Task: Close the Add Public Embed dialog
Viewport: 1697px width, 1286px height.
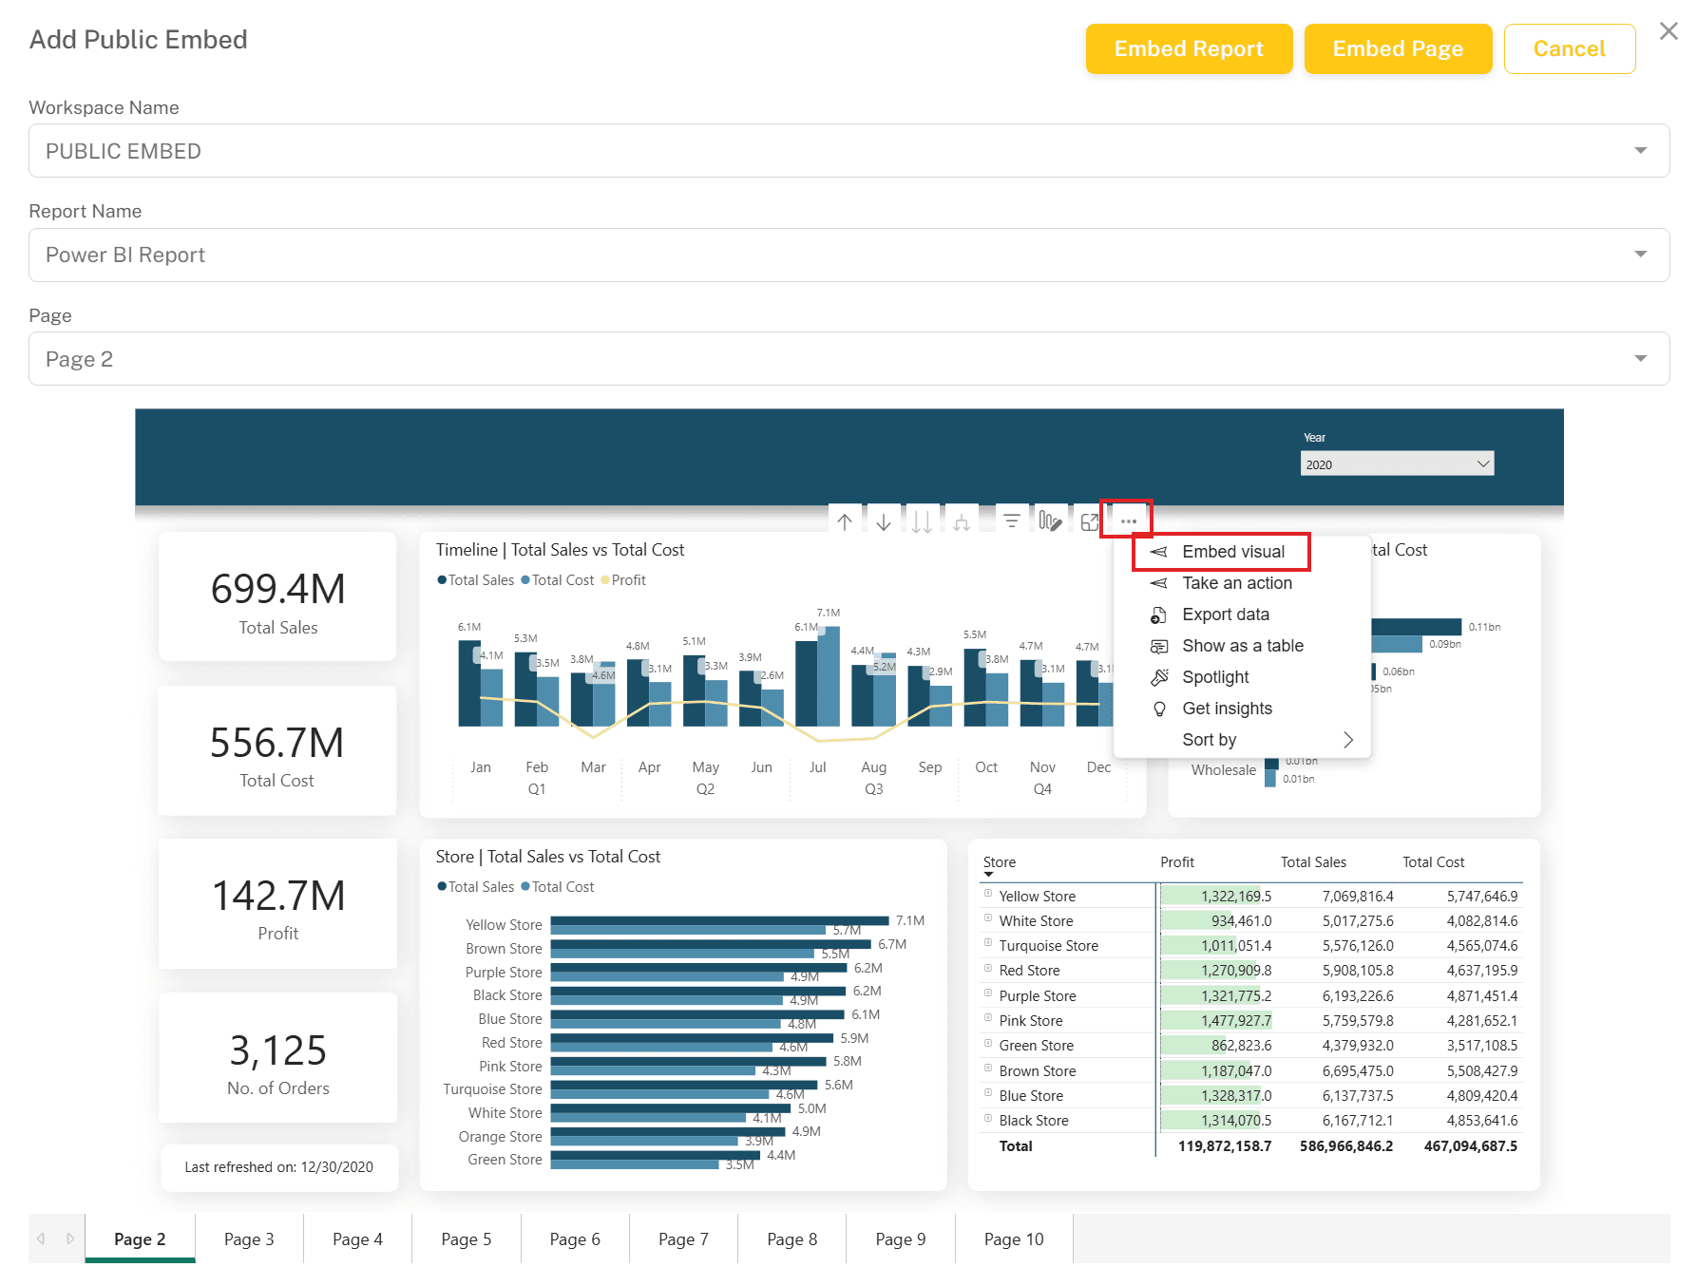Action: [x=1668, y=31]
